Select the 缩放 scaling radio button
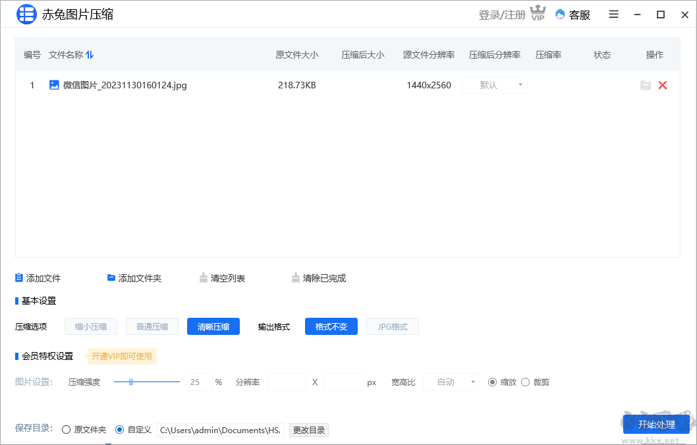 pyautogui.click(x=493, y=382)
